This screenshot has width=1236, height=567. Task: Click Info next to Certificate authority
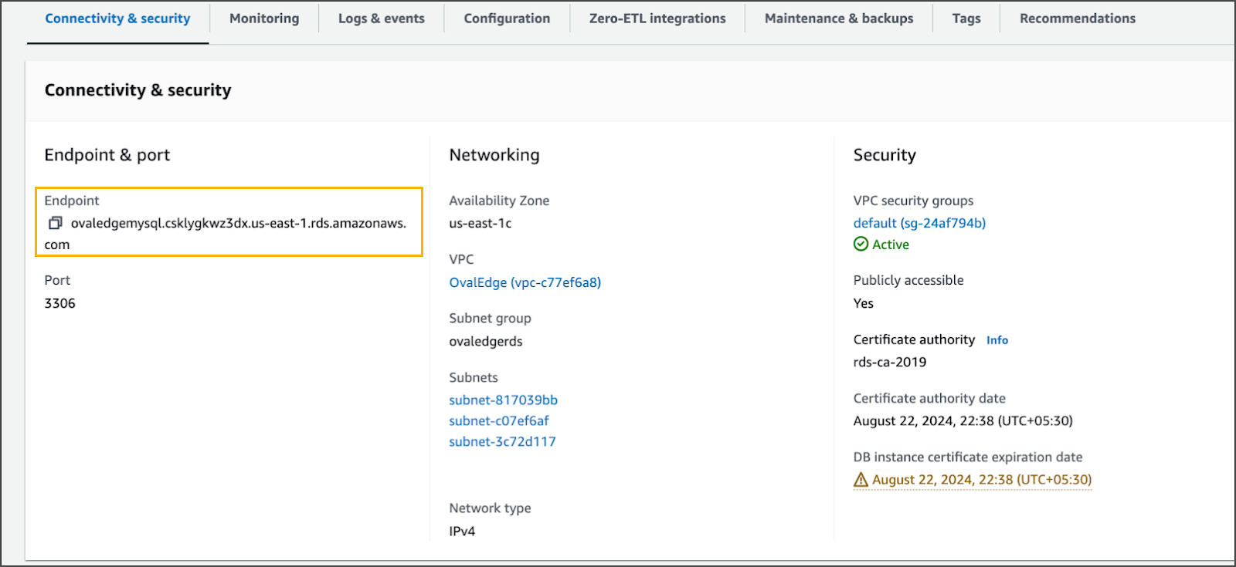997,340
